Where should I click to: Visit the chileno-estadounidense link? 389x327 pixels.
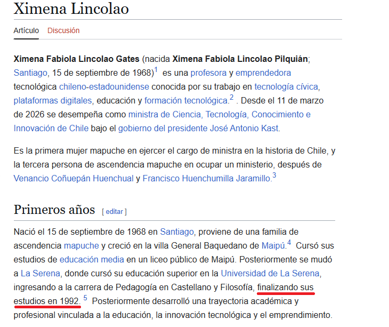(104, 86)
